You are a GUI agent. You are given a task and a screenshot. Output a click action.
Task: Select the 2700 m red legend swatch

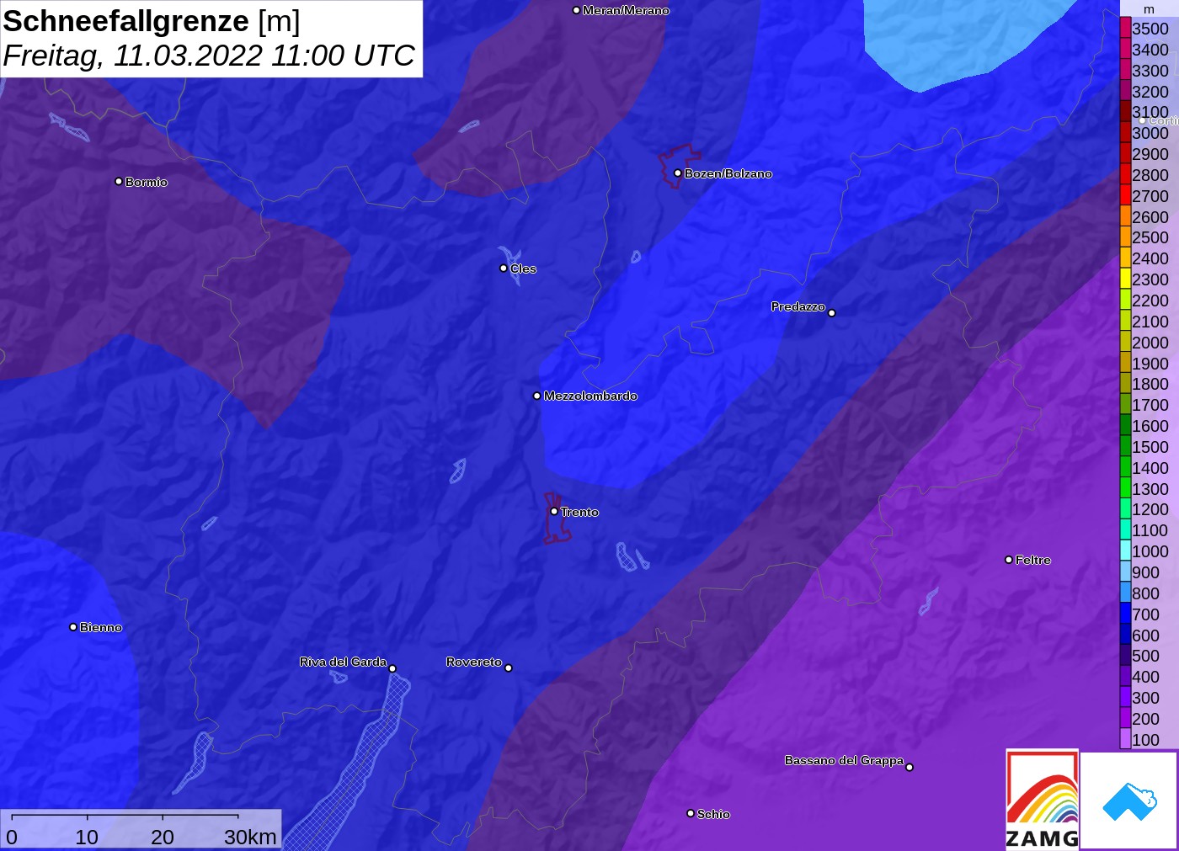click(x=1125, y=195)
